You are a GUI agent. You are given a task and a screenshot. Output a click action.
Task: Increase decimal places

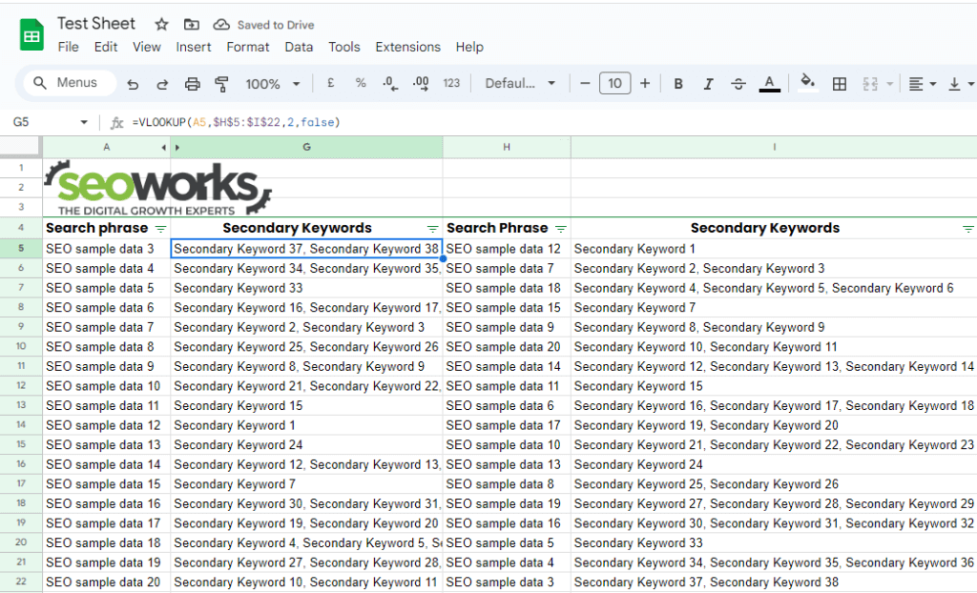pyautogui.click(x=421, y=84)
